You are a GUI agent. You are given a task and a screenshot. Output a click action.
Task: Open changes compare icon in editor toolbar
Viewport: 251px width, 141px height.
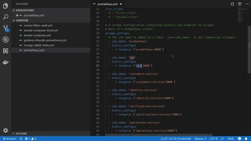[233, 4]
